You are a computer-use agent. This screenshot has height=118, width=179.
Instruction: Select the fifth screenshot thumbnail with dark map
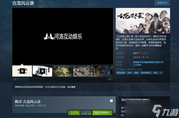pyautogui.click(x=103, y=71)
